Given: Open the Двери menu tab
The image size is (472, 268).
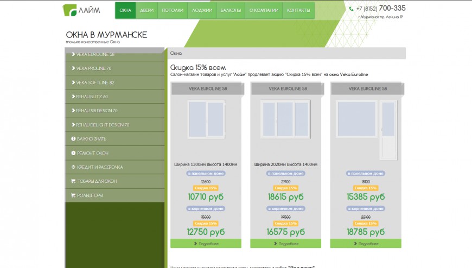Looking at the screenshot, I should click(x=146, y=10).
